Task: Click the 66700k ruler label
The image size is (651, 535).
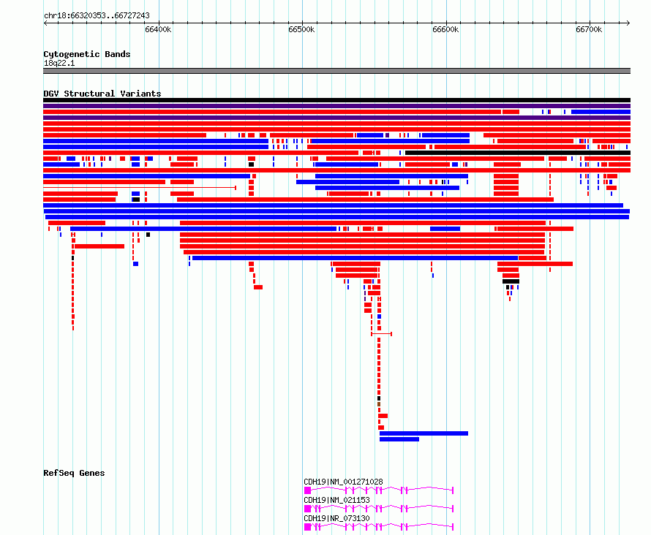Action: 589,29
